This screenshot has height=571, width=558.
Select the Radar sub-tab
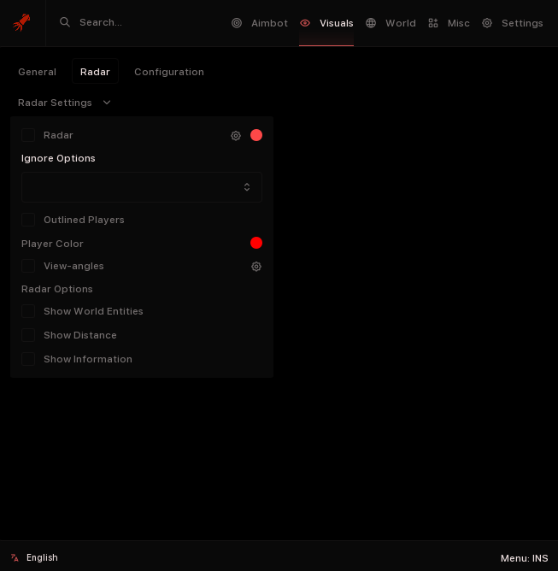click(x=95, y=72)
